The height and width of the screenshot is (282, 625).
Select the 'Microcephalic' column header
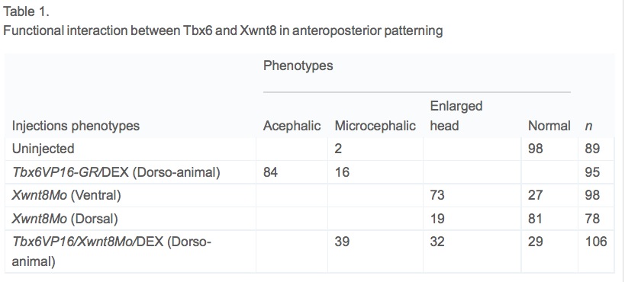pyautogui.click(x=375, y=126)
